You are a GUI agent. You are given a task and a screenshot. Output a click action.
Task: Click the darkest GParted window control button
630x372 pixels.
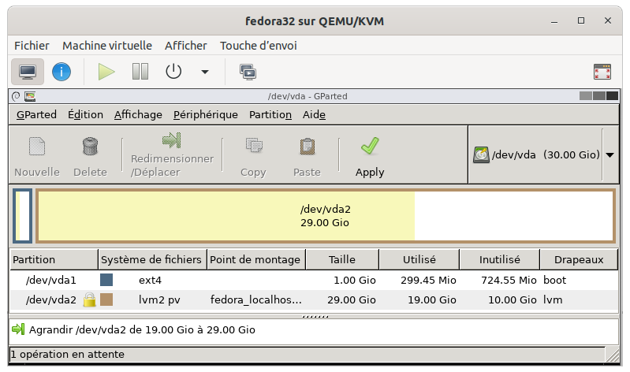pyautogui.click(x=612, y=96)
